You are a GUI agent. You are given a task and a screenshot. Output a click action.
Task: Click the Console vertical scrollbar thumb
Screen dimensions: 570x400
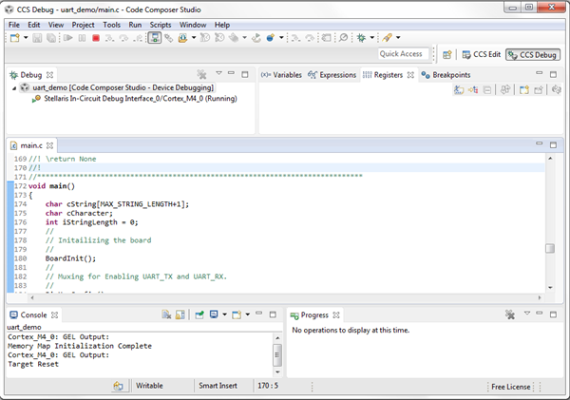click(x=277, y=354)
